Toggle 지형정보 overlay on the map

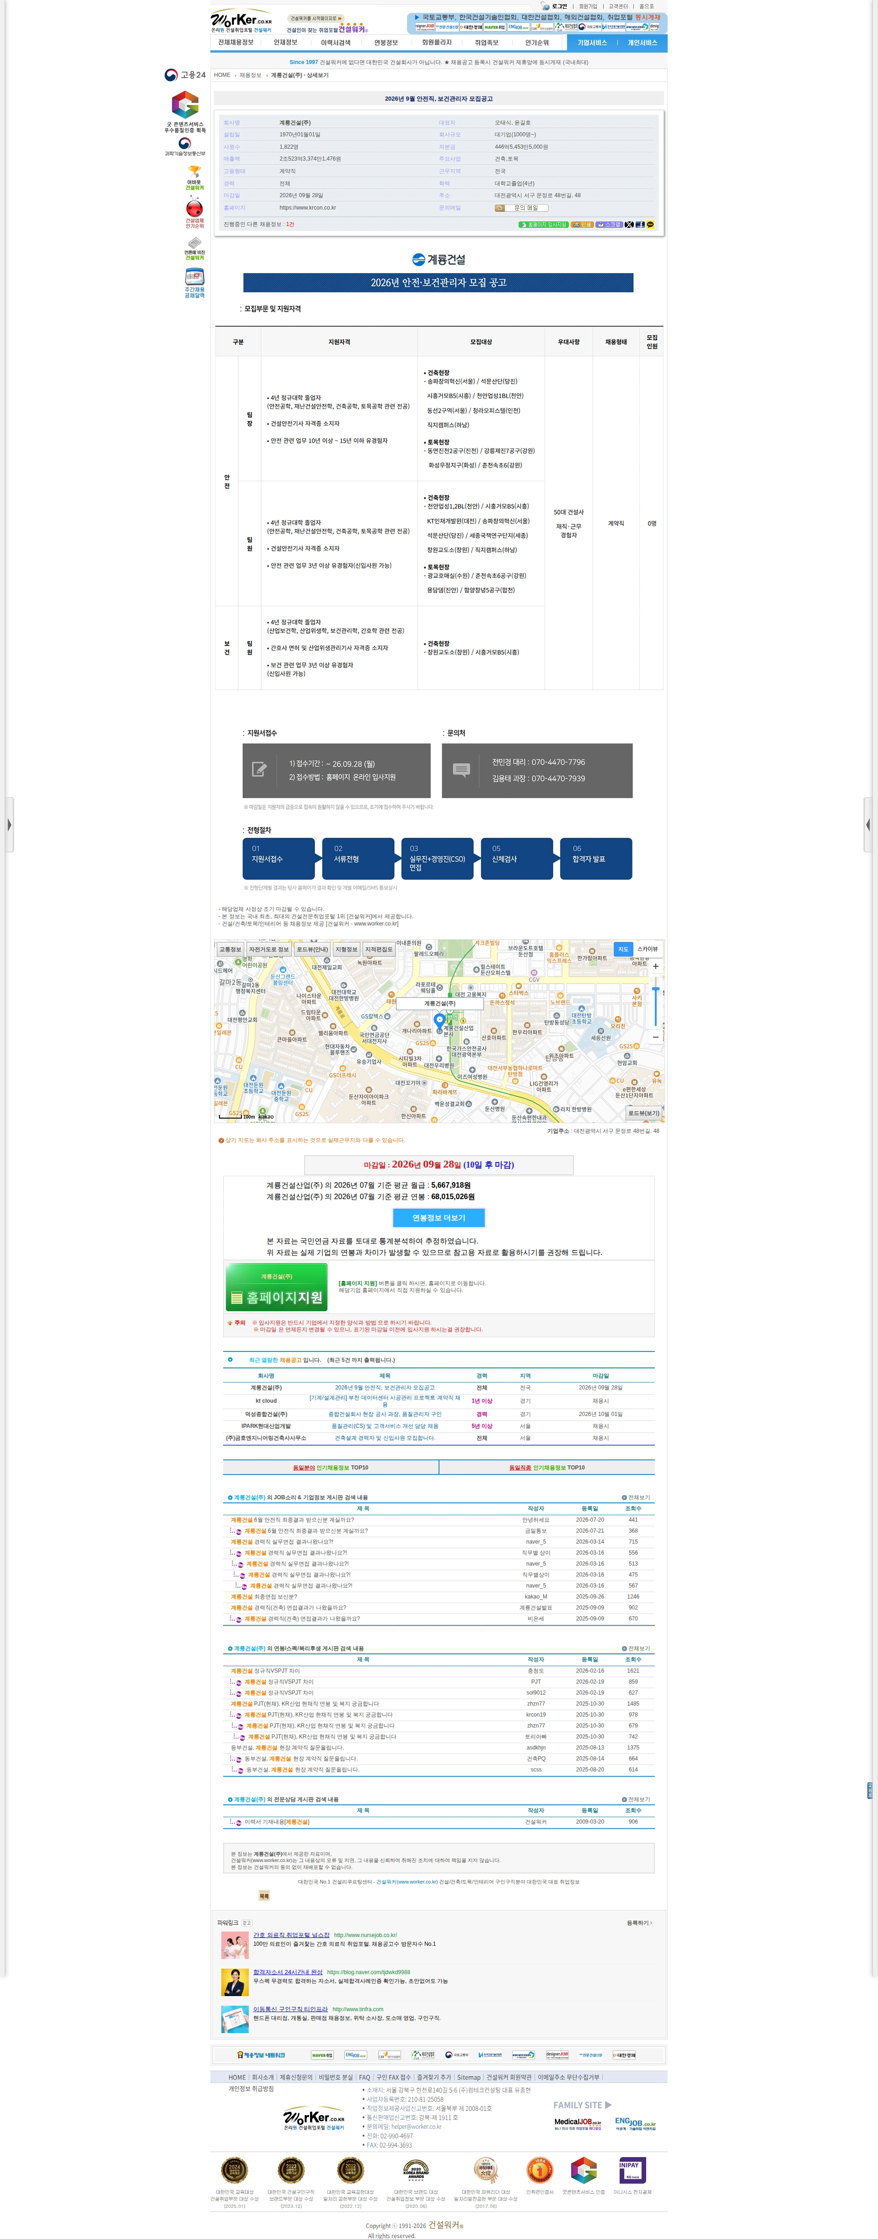[x=347, y=949]
